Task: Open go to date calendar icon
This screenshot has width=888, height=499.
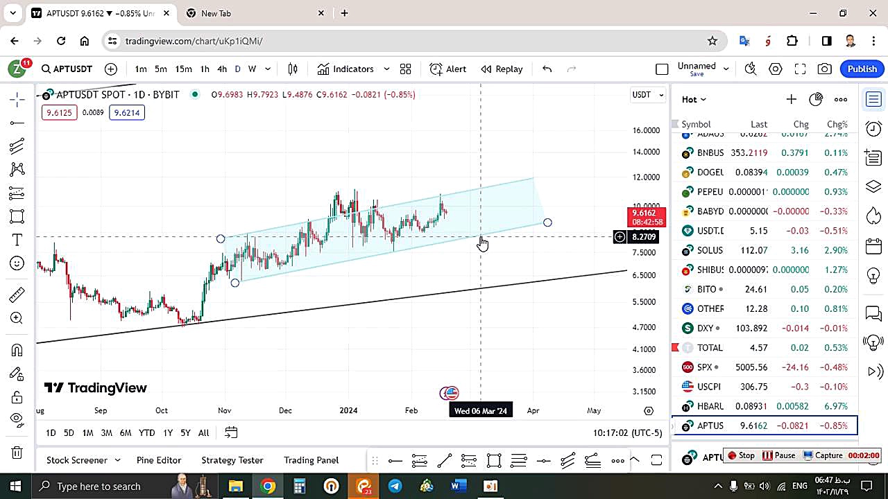Action: (231, 432)
